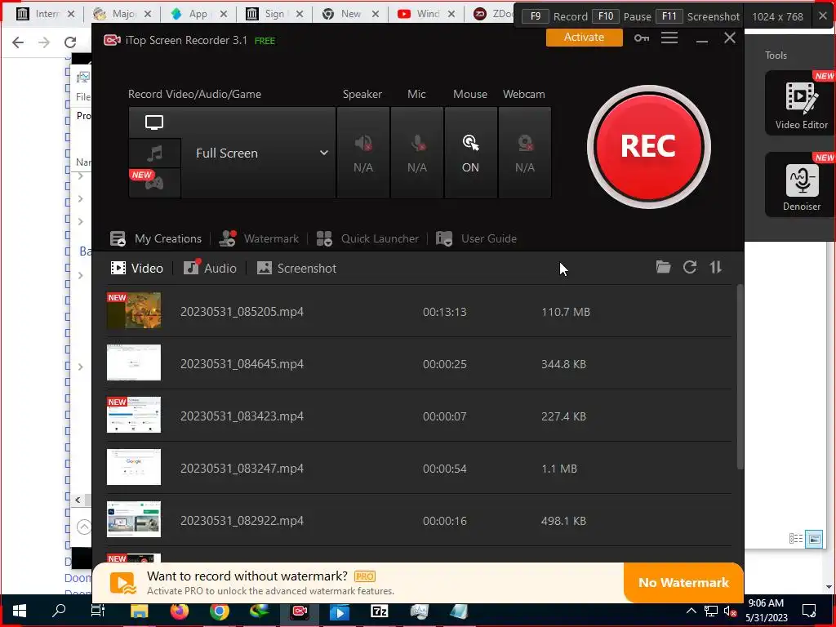
Task: Open Quick Launcher
Action: [367, 238]
